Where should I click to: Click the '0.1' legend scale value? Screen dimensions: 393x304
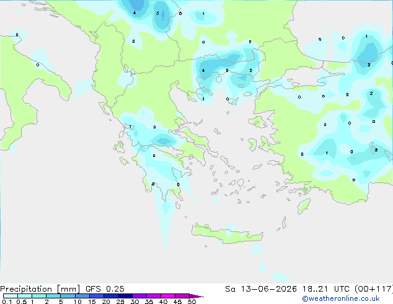pos(7,302)
